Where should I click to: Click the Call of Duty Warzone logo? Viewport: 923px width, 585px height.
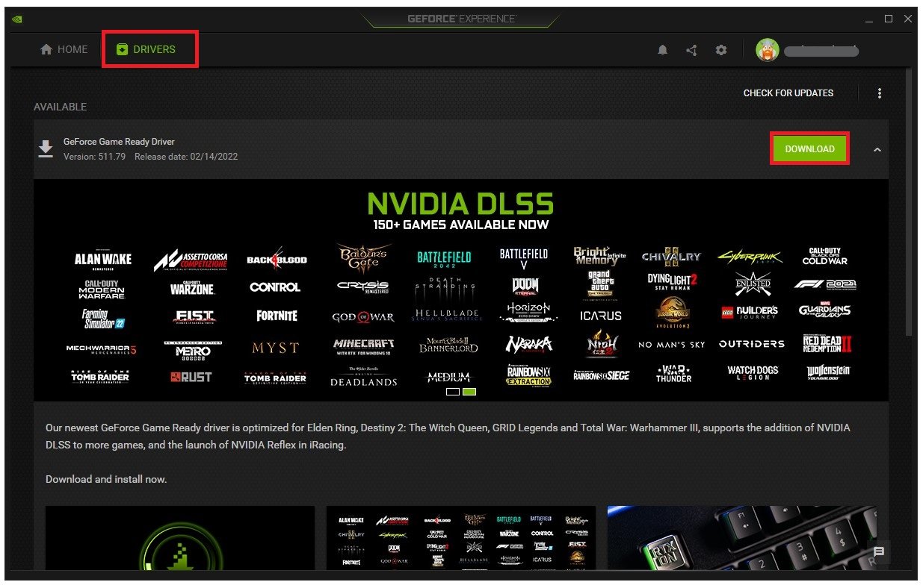pyautogui.click(x=192, y=287)
